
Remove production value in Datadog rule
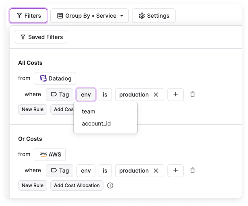click(x=156, y=95)
